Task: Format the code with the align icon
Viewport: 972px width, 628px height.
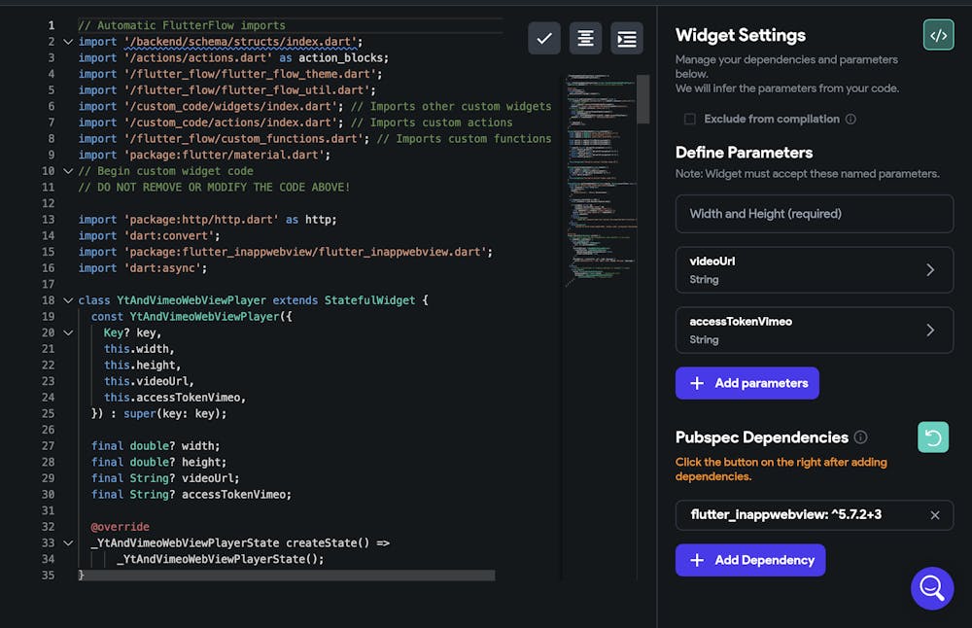Action: [584, 38]
